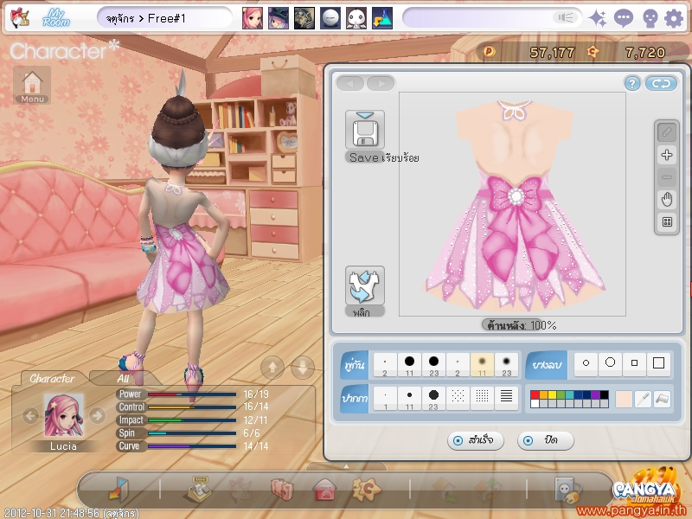This screenshot has width=692, height=519.
Task: Click the exit door icon in bottom bar
Action: click(x=118, y=490)
